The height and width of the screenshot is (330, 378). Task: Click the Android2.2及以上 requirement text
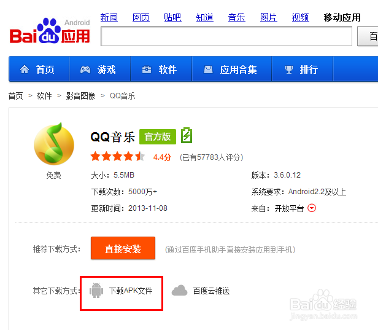pos(317,192)
